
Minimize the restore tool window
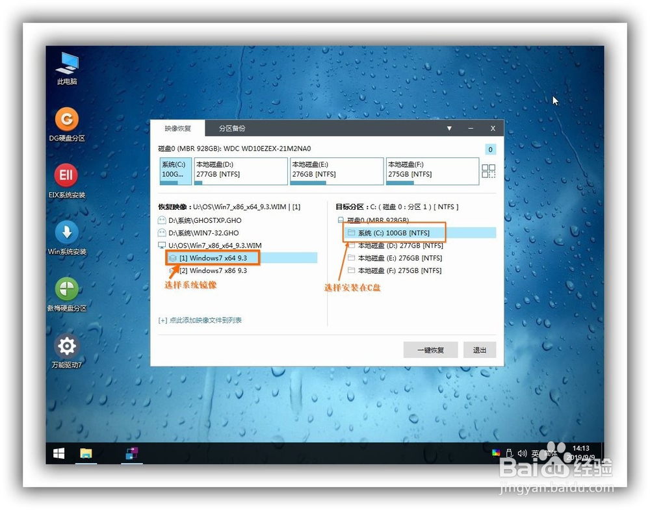(471, 129)
